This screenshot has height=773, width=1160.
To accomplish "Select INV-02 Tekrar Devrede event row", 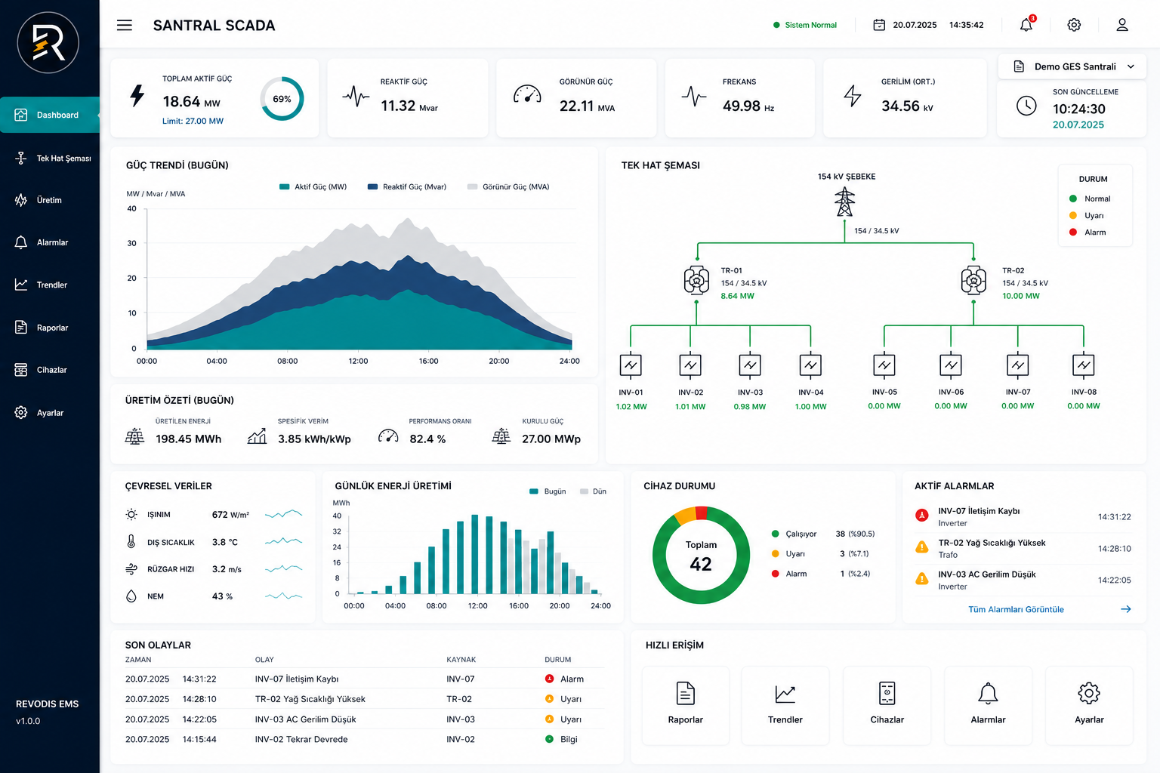I will (365, 739).
